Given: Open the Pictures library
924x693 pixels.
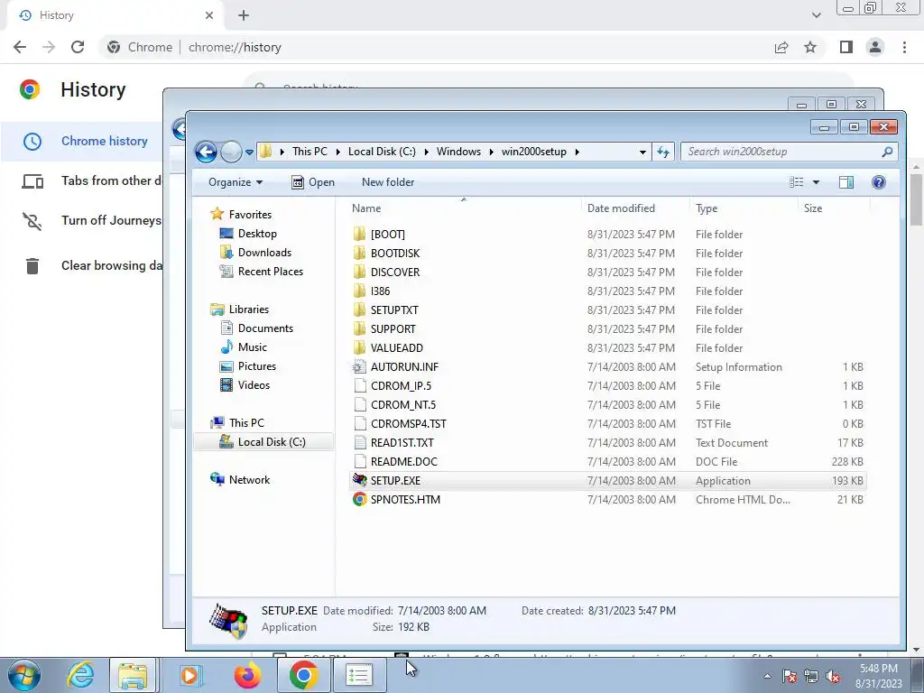Looking at the screenshot, I should (x=257, y=366).
